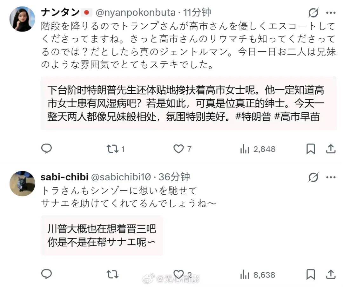
Task: Repost the sabi-chibi tweet
Action: 112,274
